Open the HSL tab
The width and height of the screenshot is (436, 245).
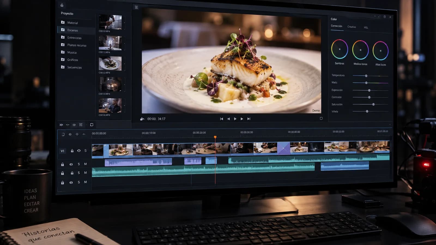click(x=366, y=27)
